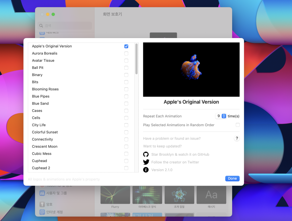This screenshot has width=292, height=221.
Task: Click the search magnifier icon in System Settings
Action: point(41,26)
